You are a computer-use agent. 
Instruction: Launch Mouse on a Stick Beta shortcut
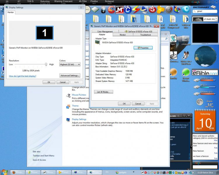coord(186,58)
